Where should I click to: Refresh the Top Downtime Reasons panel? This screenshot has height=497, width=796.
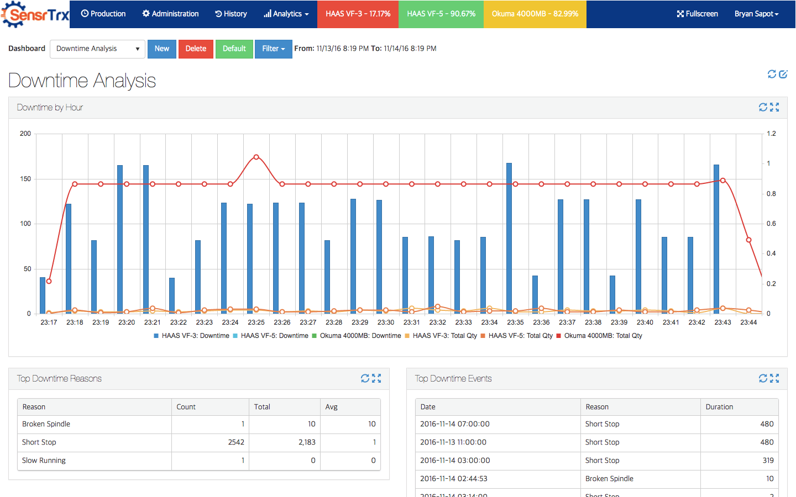[365, 378]
